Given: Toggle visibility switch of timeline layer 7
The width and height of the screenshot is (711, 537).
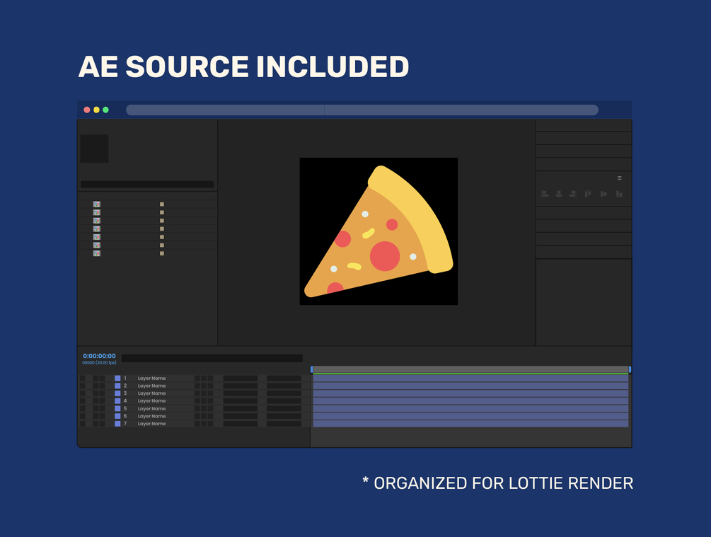Looking at the screenshot, I should click(x=83, y=424).
